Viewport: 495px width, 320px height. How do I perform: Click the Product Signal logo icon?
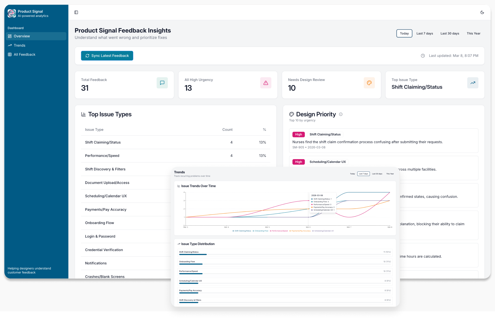click(12, 13)
